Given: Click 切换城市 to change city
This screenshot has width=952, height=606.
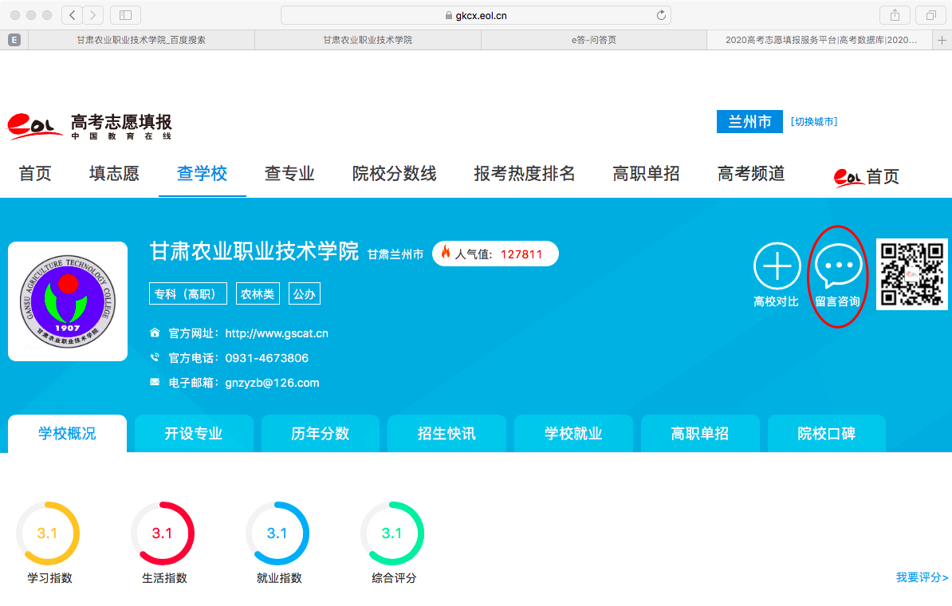Looking at the screenshot, I should (813, 122).
